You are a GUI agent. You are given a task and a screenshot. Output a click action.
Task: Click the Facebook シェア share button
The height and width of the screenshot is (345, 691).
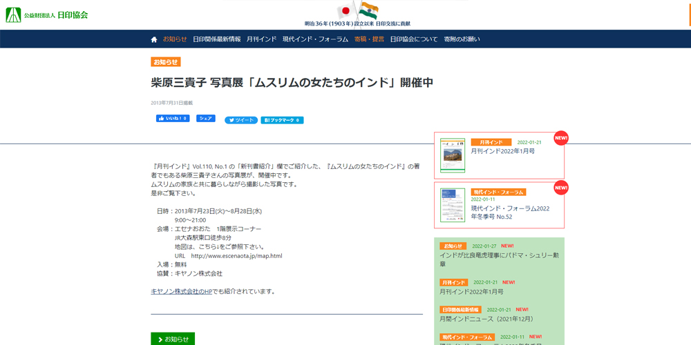tap(205, 119)
